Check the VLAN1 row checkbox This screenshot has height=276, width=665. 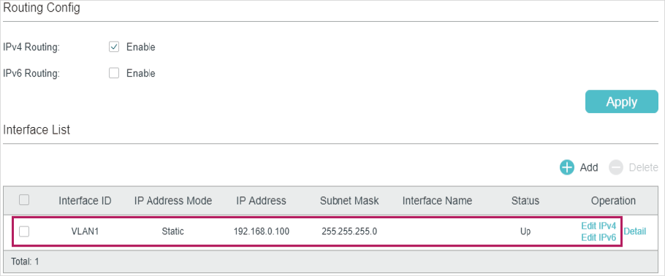pos(24,231)
